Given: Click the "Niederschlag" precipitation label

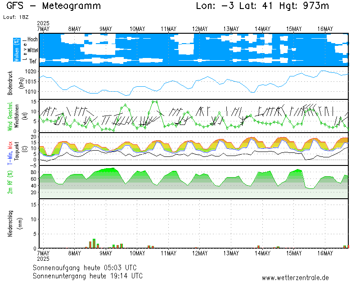Looking at the screenshot, I should tap(10, 223).
